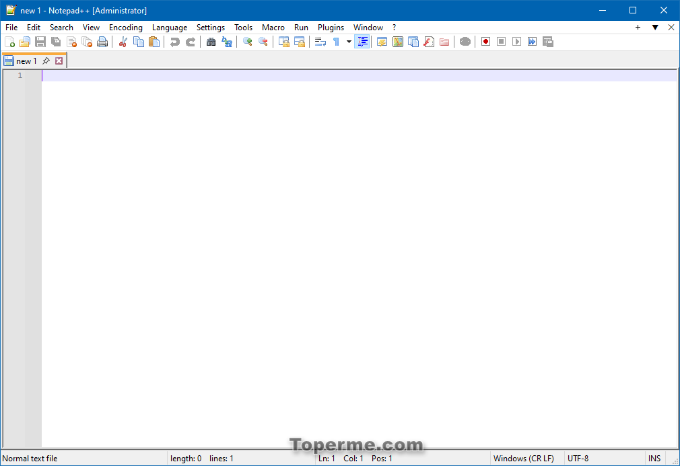Open the Tools menu
The height and width of the screenshot is (466, 680).
243,28
